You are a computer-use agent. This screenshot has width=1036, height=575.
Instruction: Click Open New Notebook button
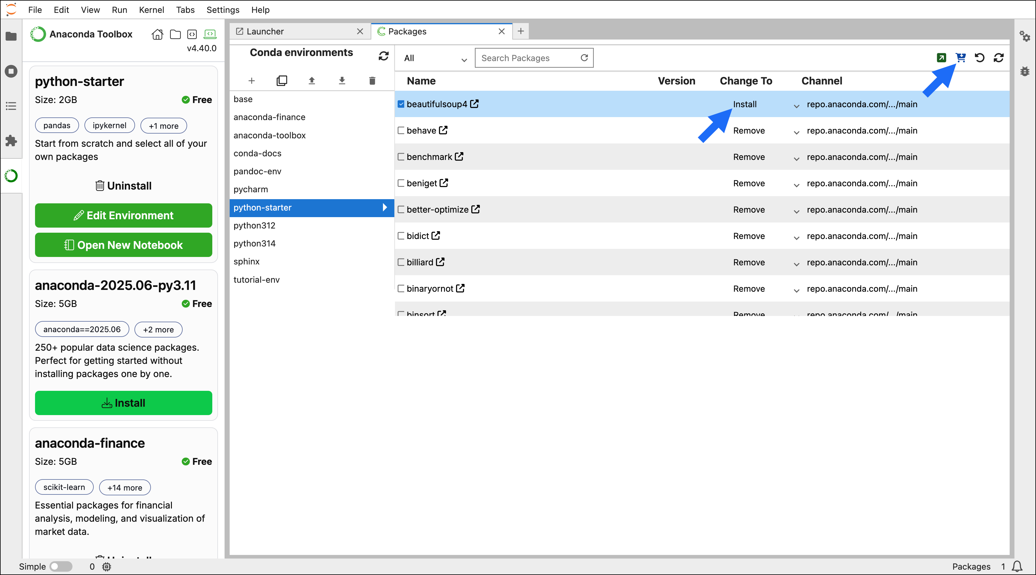tap(123, 245)
